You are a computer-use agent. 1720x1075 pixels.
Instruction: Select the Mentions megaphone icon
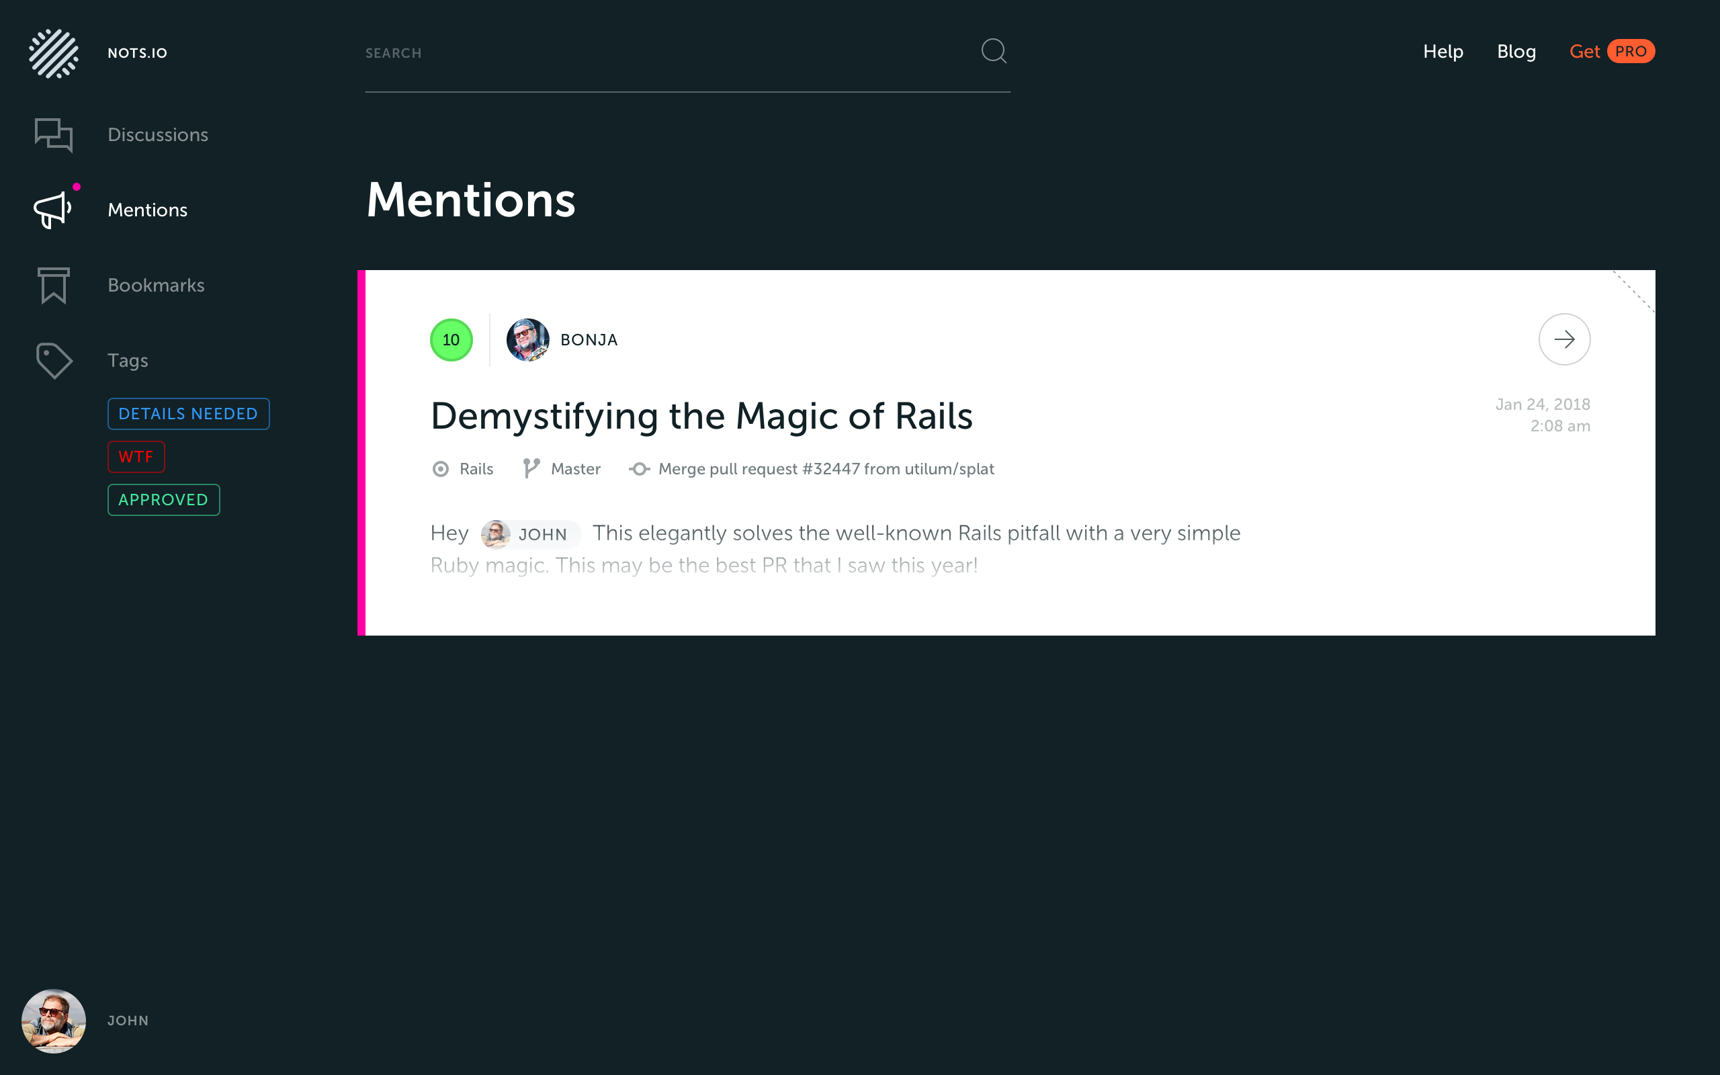pos(52,210)
